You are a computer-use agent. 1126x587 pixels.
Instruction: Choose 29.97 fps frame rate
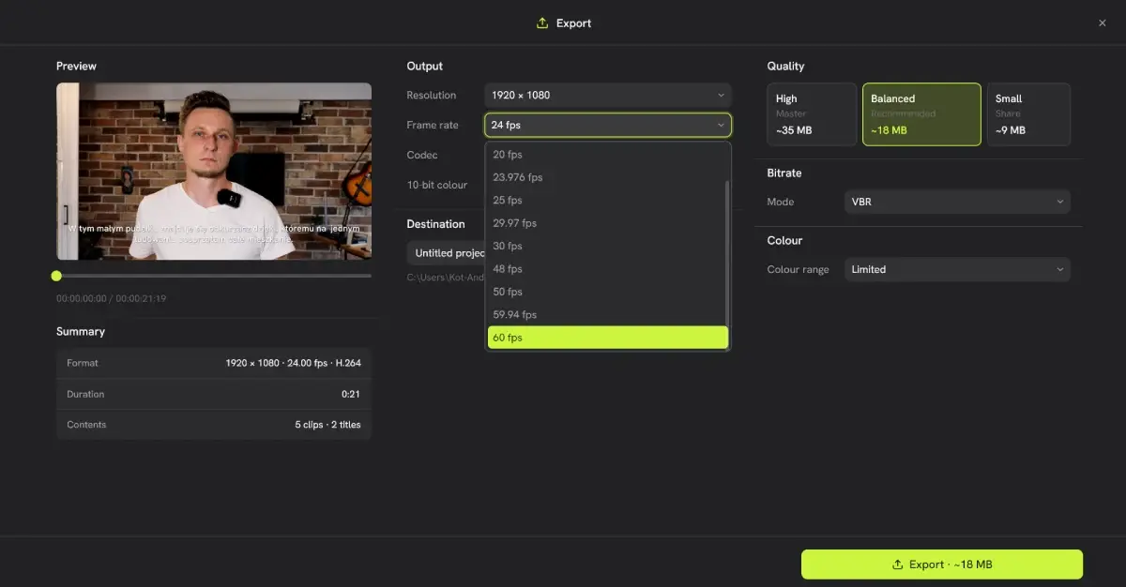[x=606, y=223]
